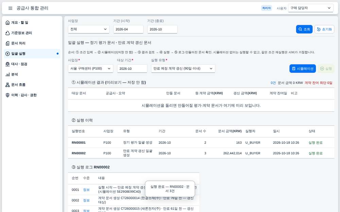Click the magnifier icon in 조회 button
340x212 pixels.
[300, 29]
